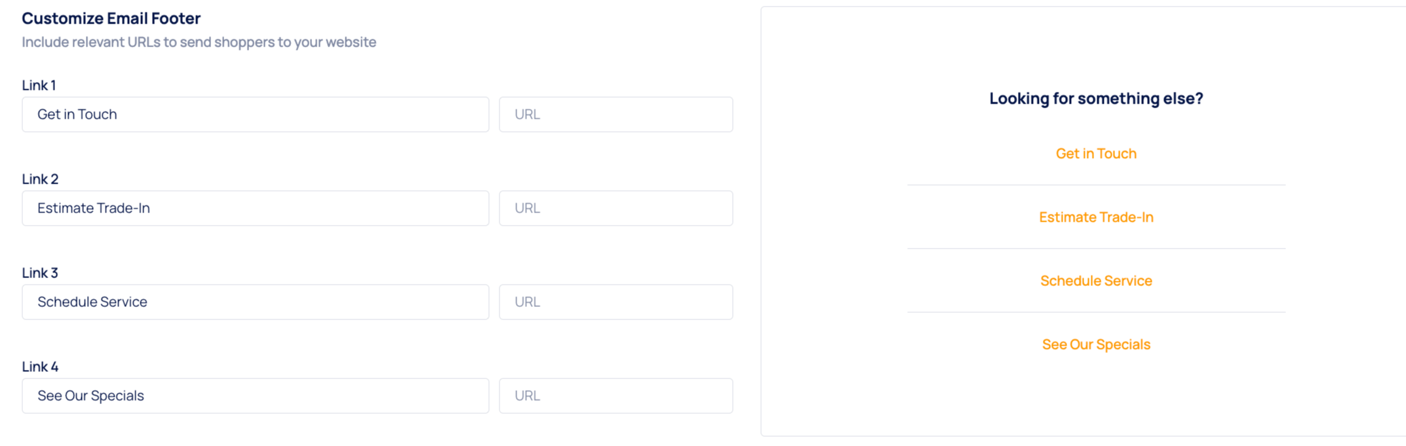
Task: Focus the URL field for Link 1
Action: click(x=615, y=115)
